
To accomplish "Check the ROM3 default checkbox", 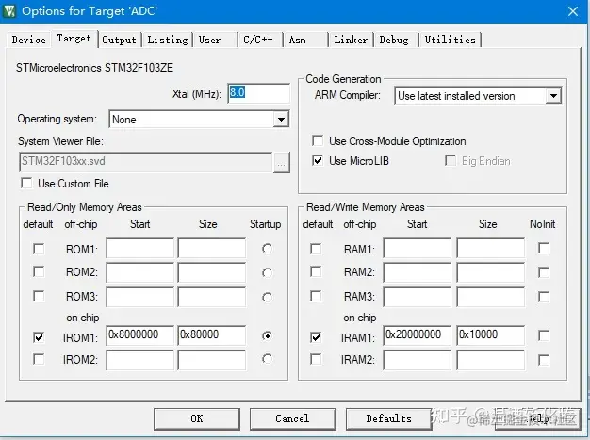I will tap(39, 297).
